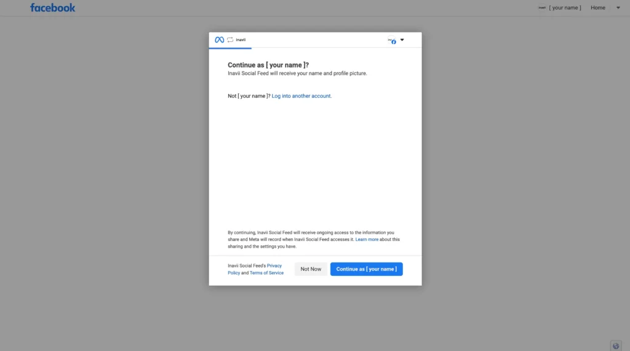Open [ your name ] profile in top bar
This screenshot has height=351, width=630.
click(565, 7)
